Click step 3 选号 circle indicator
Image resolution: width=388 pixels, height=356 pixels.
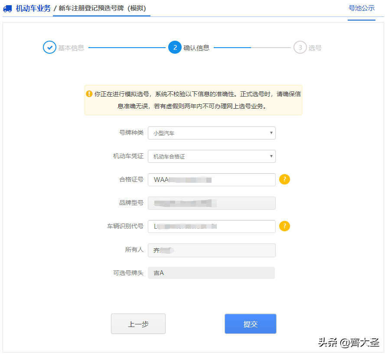pos(300,47)
